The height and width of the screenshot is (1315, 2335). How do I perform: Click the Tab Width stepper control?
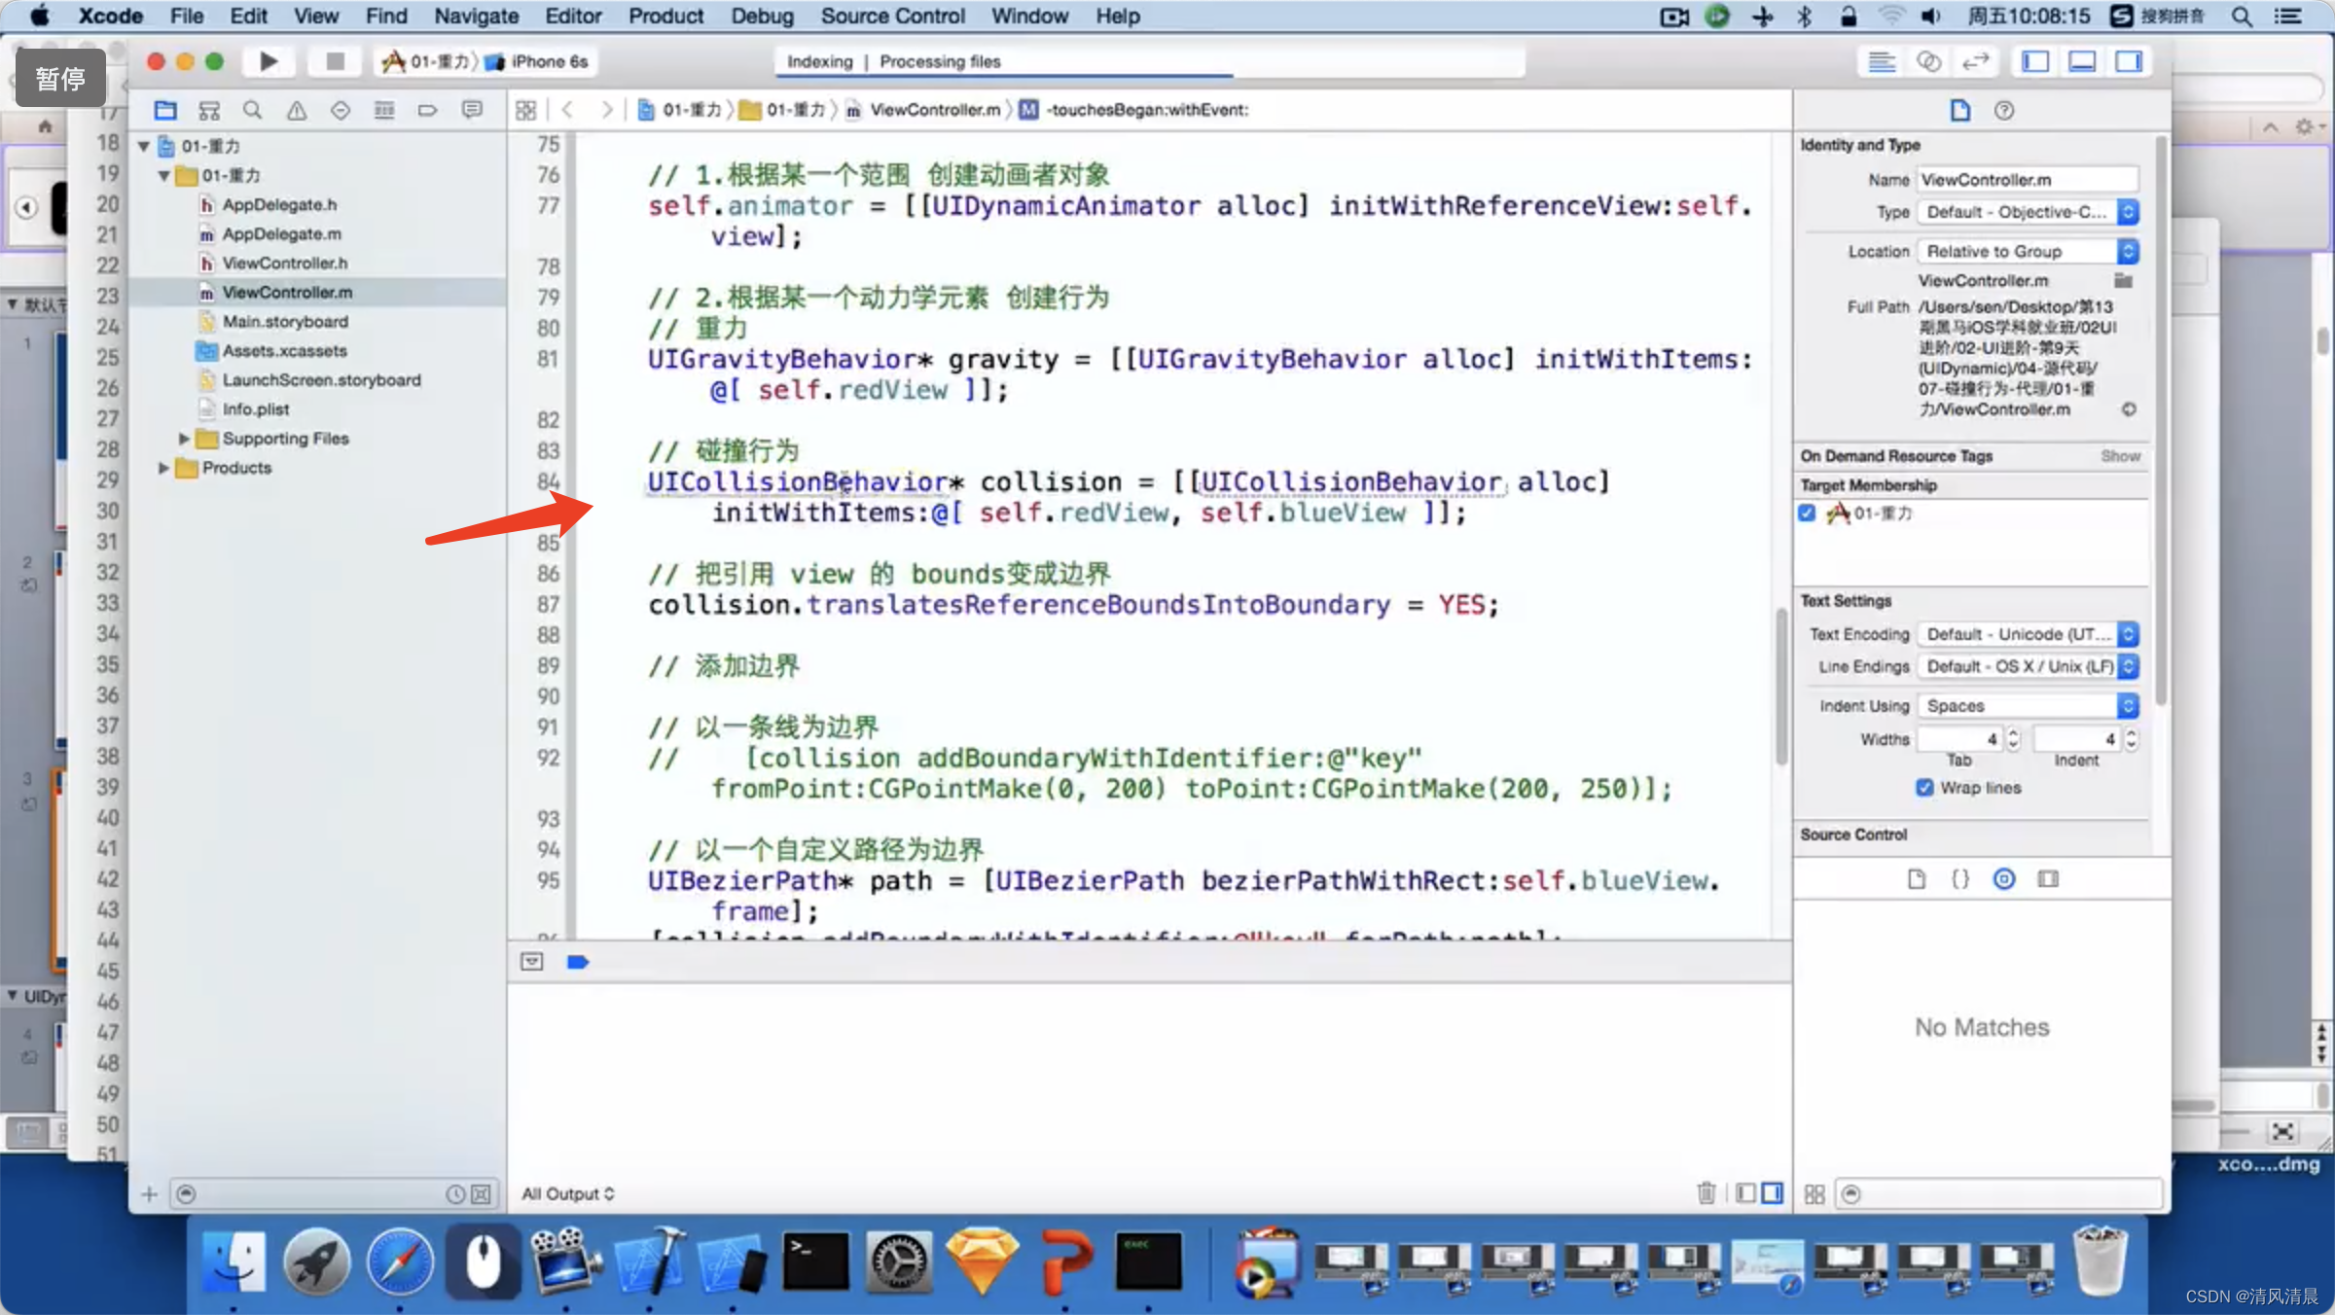[x=2008, y=739]
